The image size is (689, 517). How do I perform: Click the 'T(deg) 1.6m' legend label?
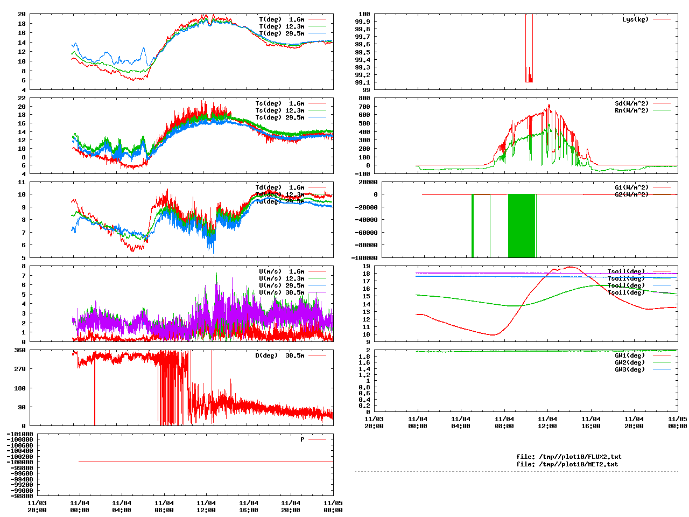(x=282, y=19)
